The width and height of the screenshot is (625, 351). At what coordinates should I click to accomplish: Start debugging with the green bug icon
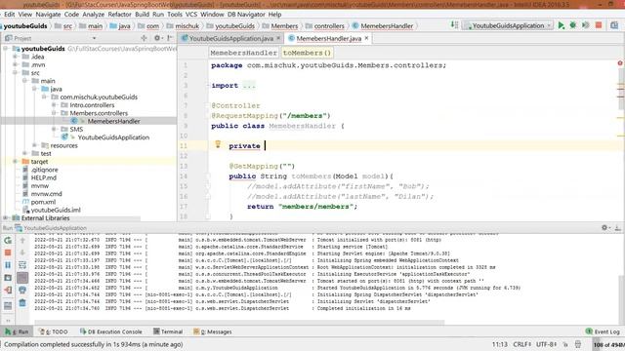tap(573, 25)
